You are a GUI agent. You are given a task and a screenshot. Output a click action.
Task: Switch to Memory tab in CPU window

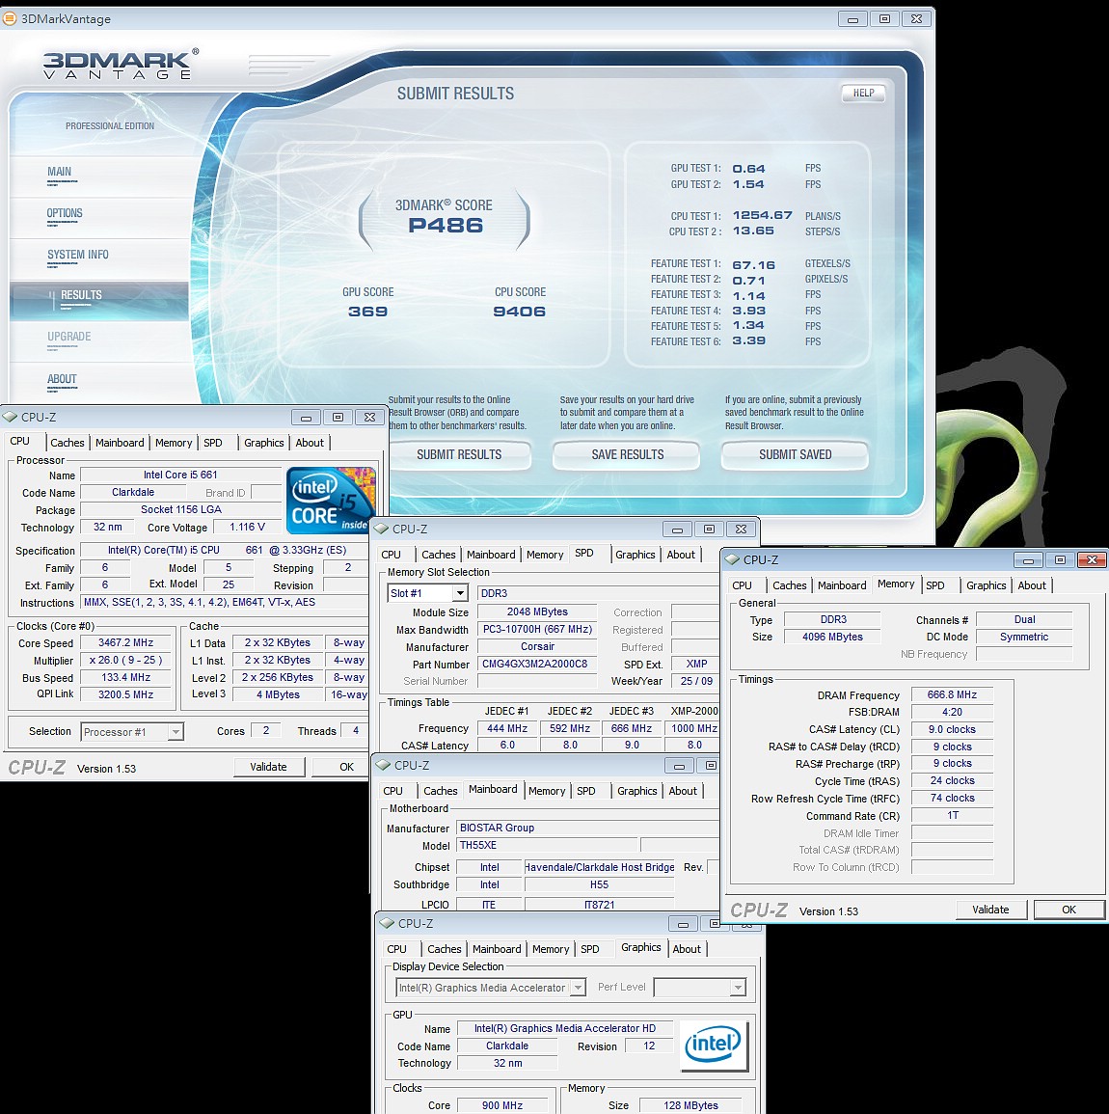coord(174,443)
